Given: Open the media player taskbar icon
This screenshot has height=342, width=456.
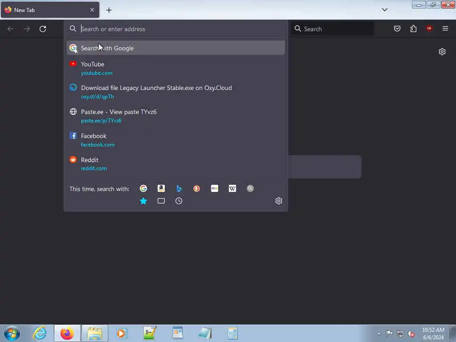Looking at the screenshot, I should (122, 333).
